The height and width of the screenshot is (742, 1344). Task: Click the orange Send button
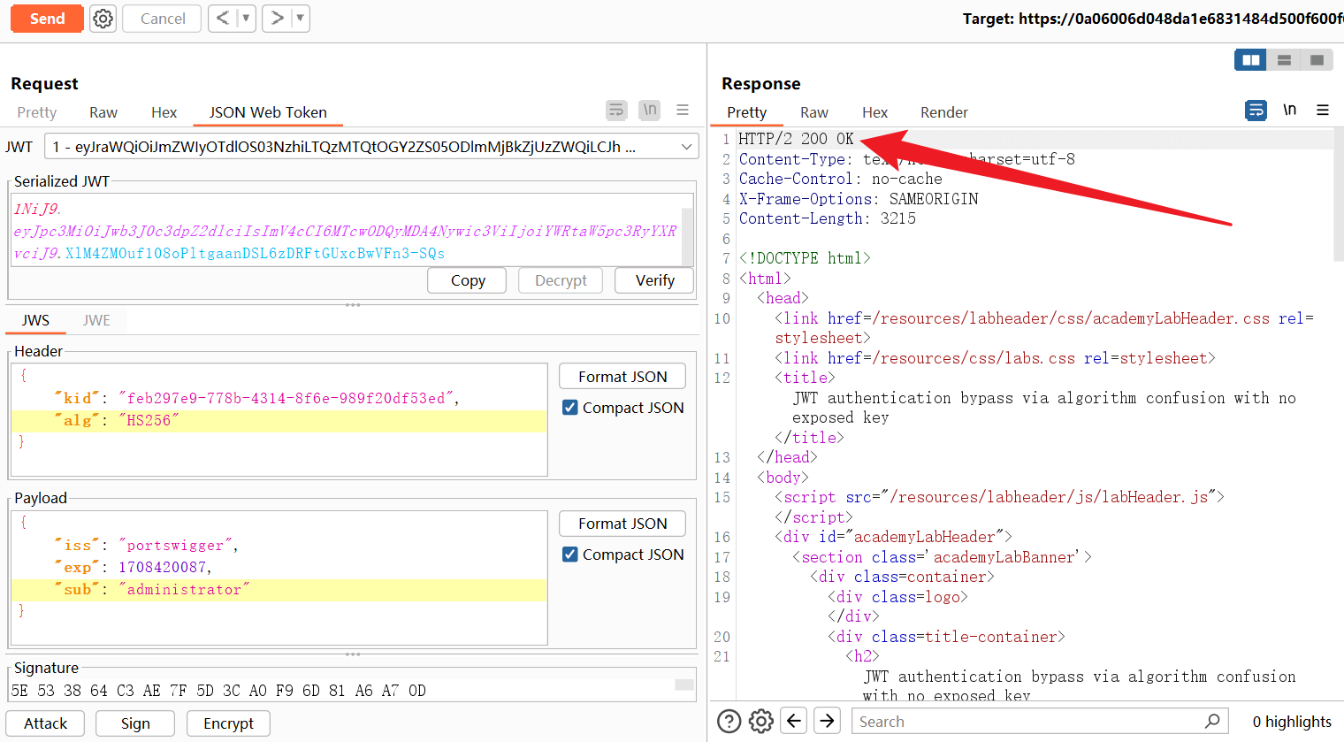coord(47,19)
